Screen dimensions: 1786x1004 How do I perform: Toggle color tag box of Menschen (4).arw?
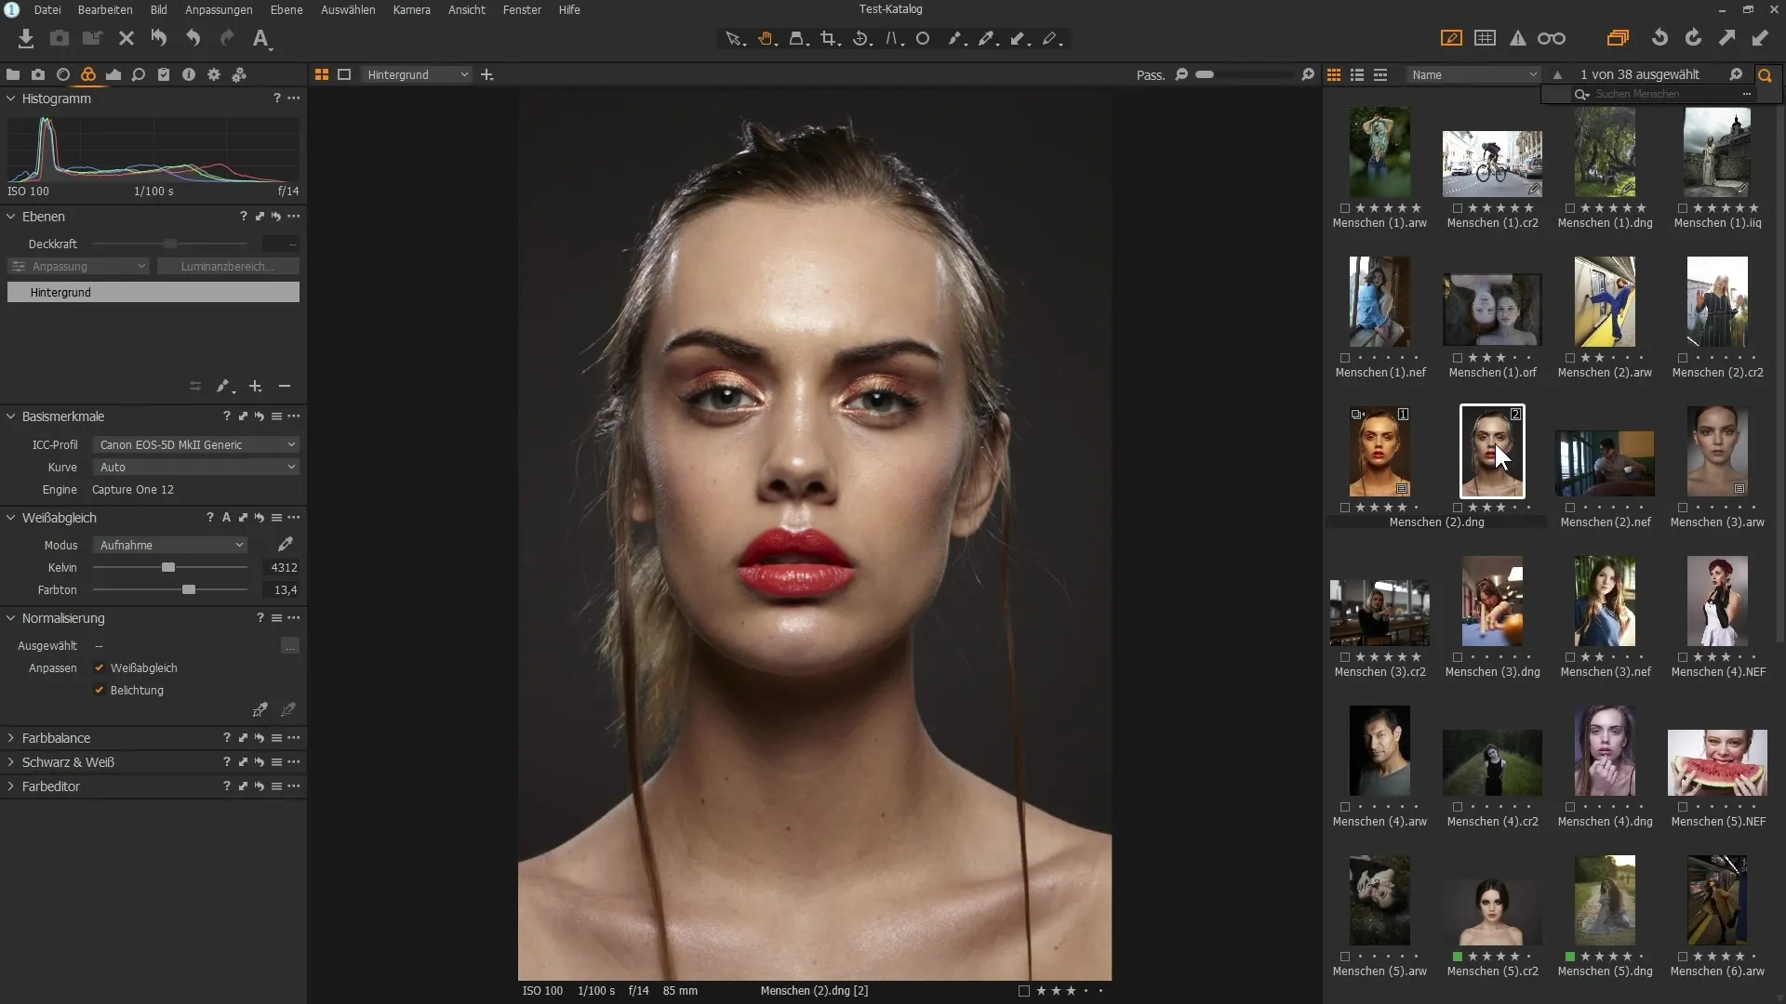[1345, 807]
